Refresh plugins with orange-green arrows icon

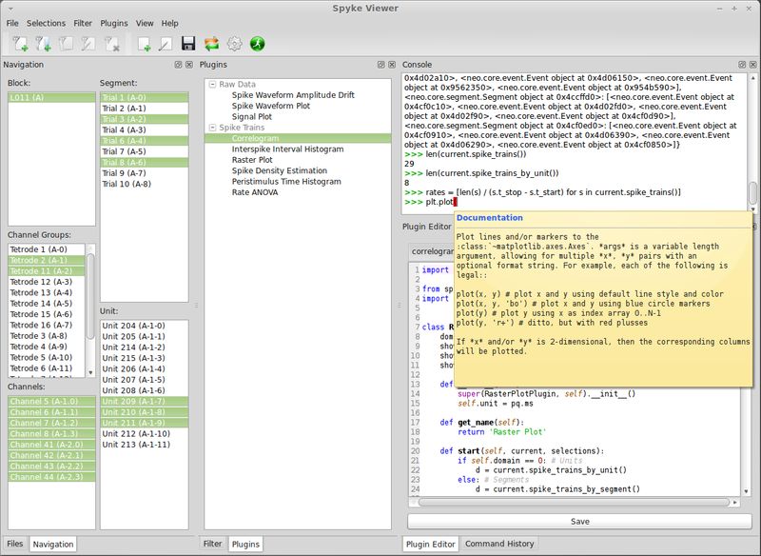(211, 44)
